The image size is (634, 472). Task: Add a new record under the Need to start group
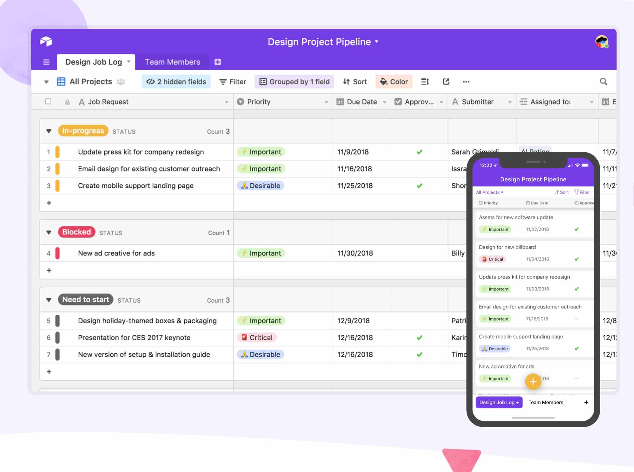(49, 371)
